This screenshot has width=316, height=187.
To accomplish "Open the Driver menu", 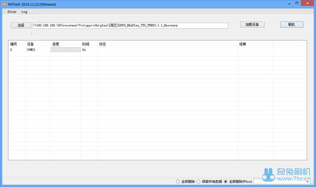I will pyautogui.click(x=12, y=12).
